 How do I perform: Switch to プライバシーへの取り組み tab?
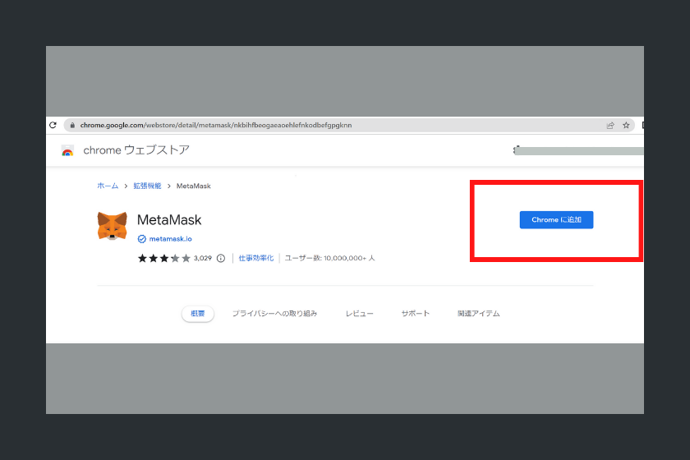pos(274,314)
